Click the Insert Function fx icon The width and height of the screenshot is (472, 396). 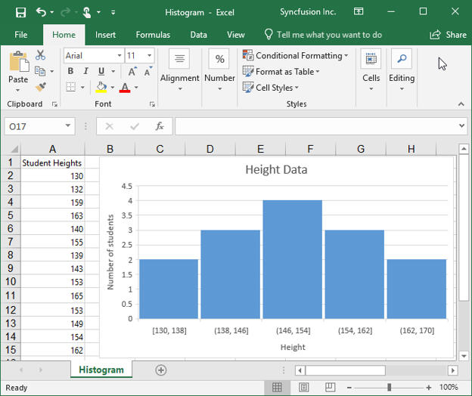(160, 126)
